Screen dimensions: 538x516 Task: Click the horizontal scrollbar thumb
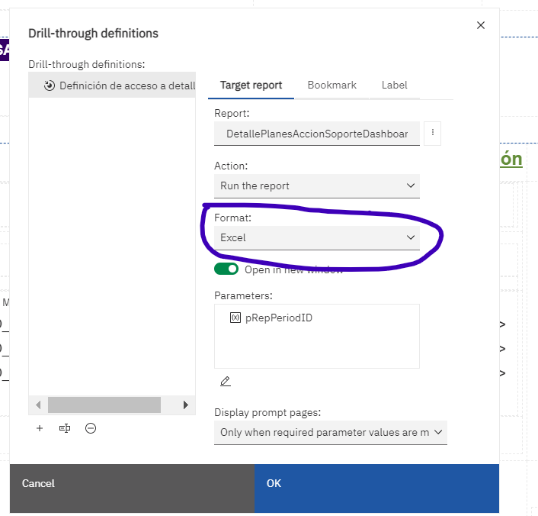[x=104, y=405]
